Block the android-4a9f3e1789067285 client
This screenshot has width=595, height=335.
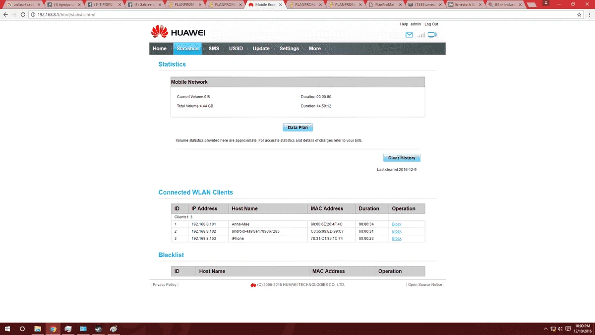pos(397,231)
